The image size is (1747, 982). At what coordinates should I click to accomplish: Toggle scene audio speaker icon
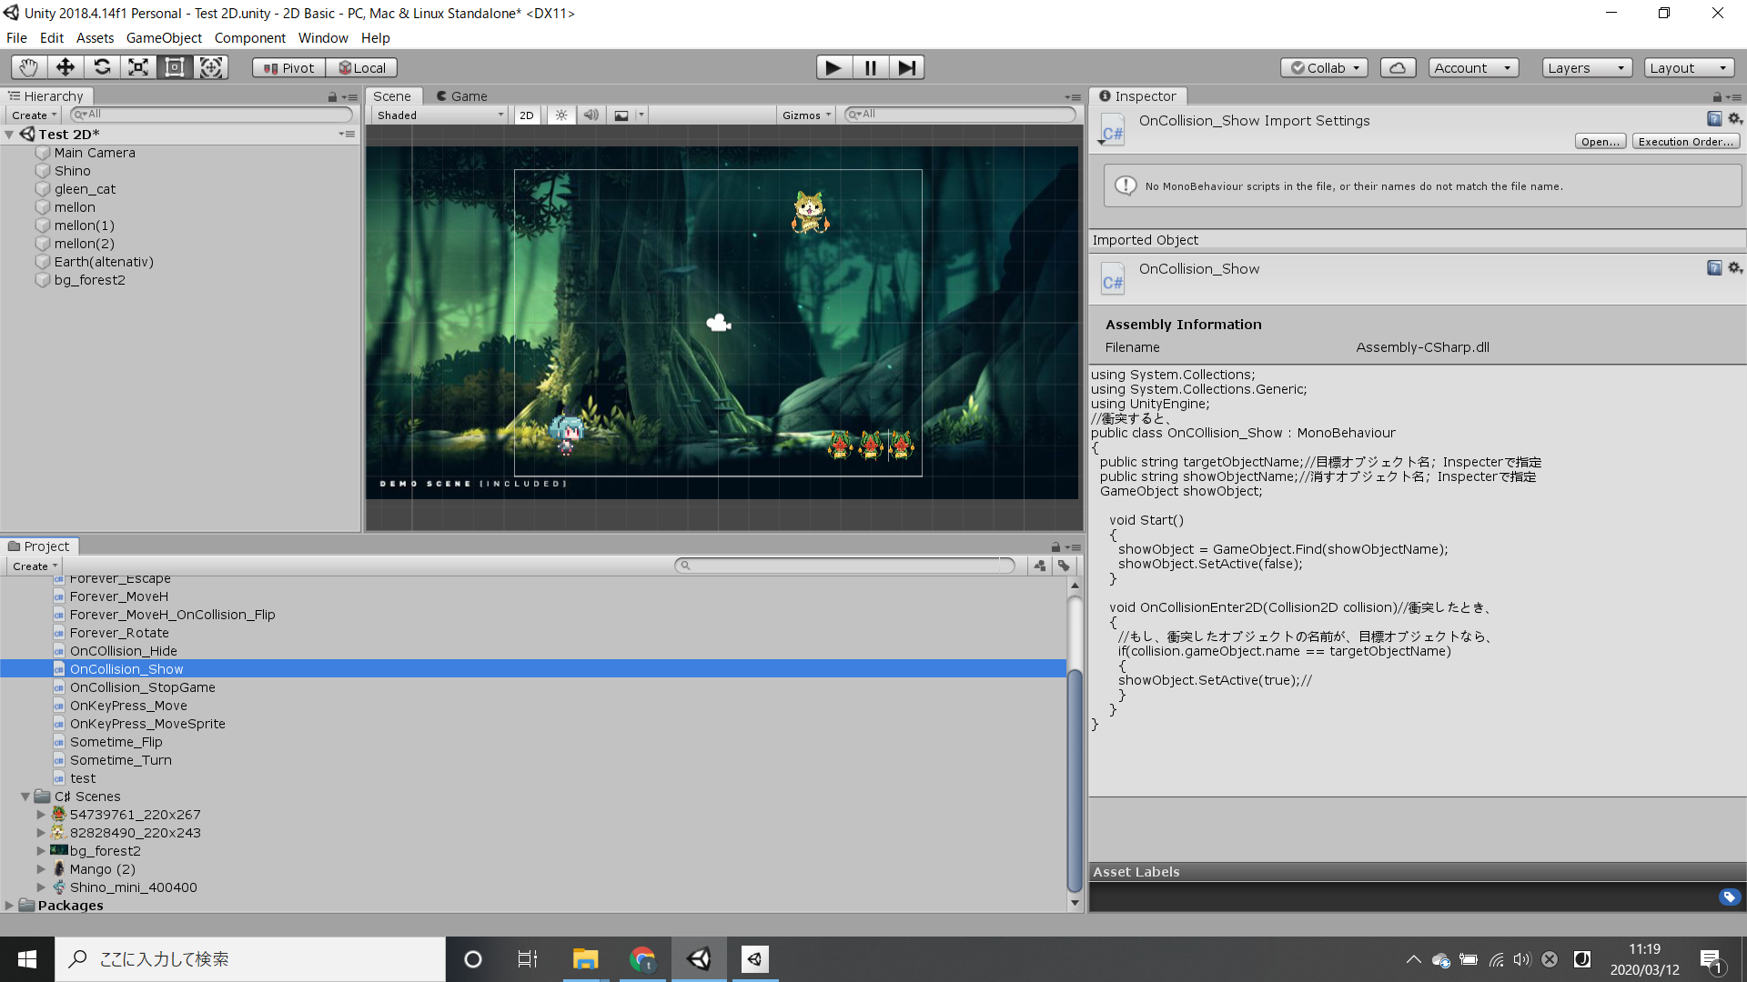click(591, 115)
